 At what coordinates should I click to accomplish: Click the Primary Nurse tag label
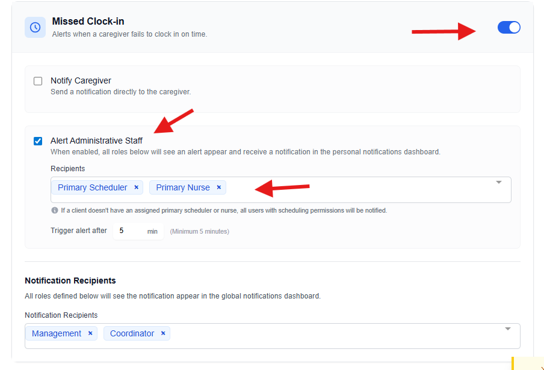pos(183,187)
